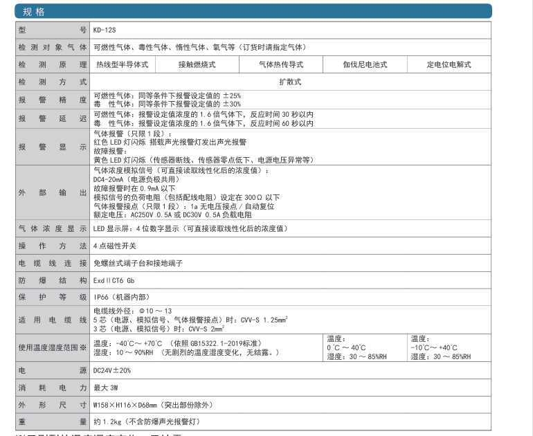The image size is (533, 436).
Task: Click the 检测方式 row label
Action: (53, 82)
